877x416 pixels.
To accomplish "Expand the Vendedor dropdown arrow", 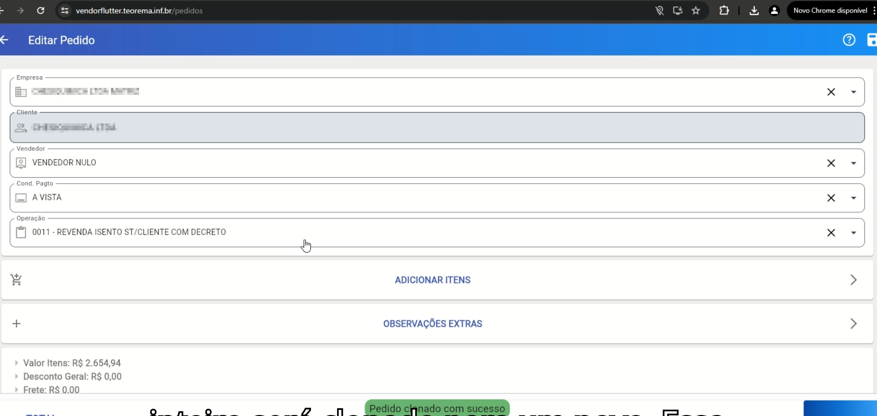I will (x=854, y=163).
